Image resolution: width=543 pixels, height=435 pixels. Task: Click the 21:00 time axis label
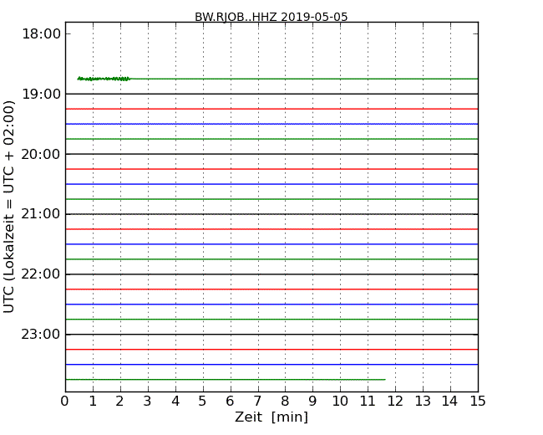[41, 214]
